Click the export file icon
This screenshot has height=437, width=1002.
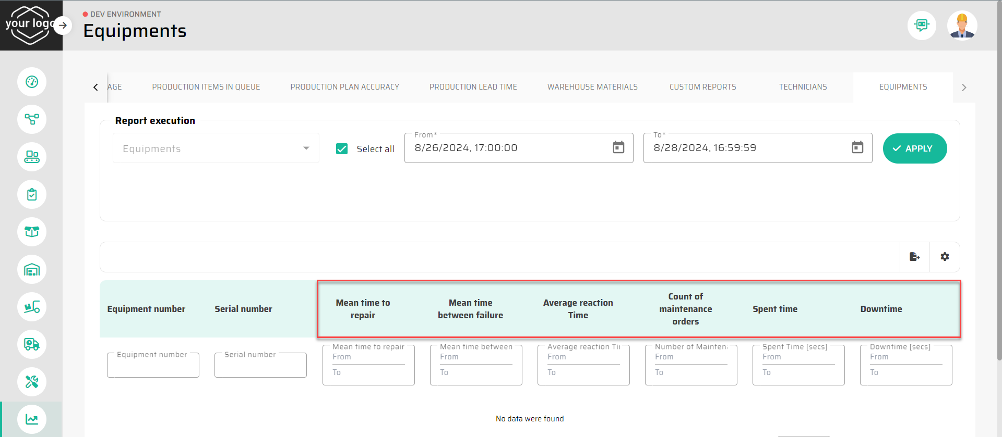(914, 257)
